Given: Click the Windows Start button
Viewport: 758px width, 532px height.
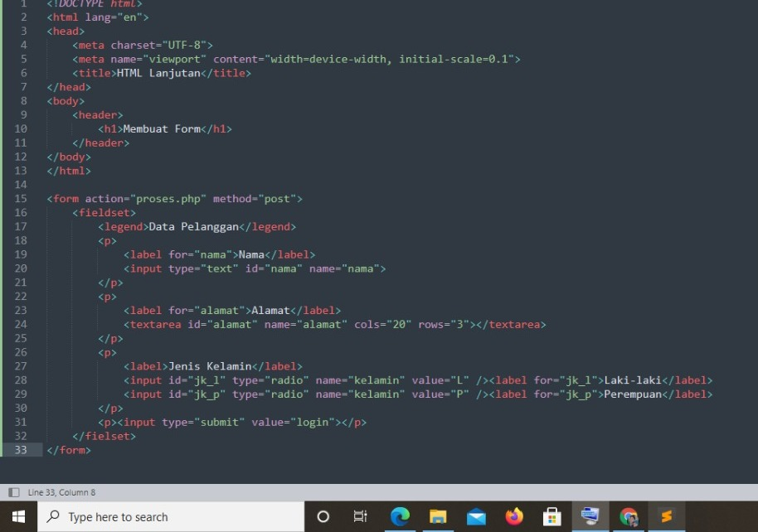Looking at the screenshot, I should pyautogui.click(x=18, y=517).
